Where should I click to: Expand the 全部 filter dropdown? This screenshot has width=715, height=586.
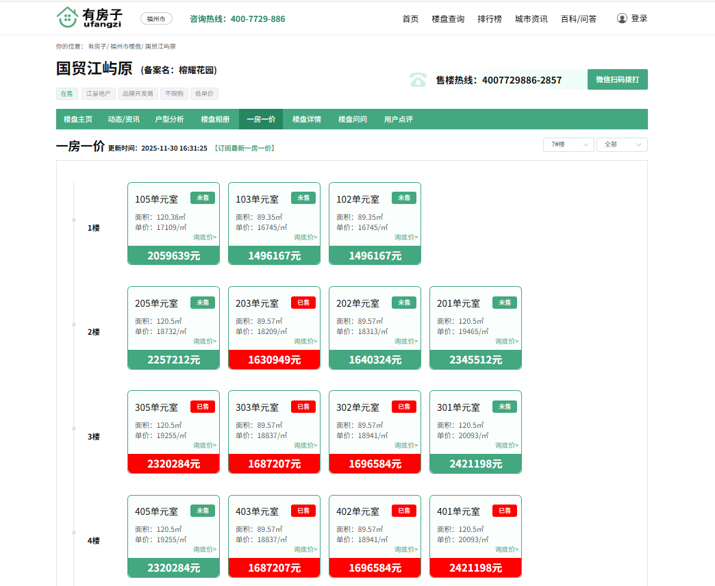[x=622, y=144]
